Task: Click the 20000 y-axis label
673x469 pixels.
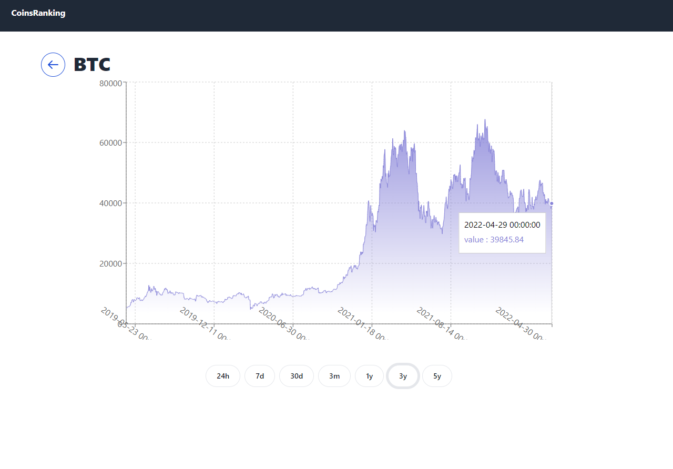Action: tap(111, 264)
